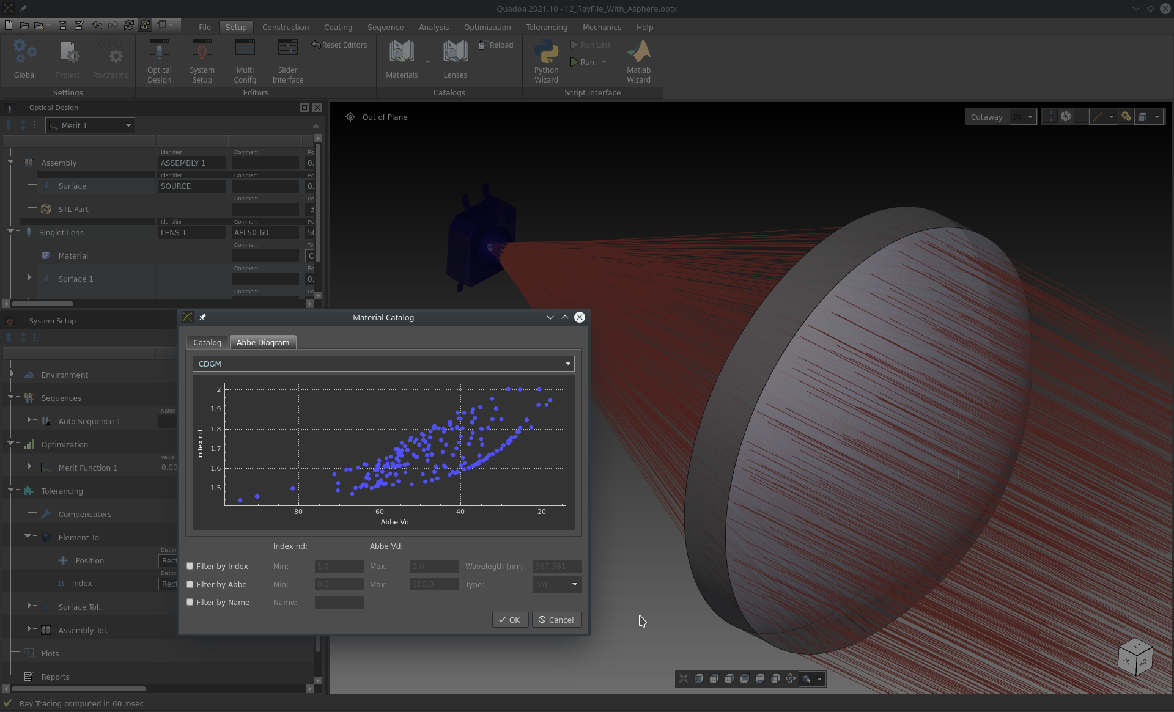Open the ray line style dropdown

pyautogui.click(x=1104, y=117)
